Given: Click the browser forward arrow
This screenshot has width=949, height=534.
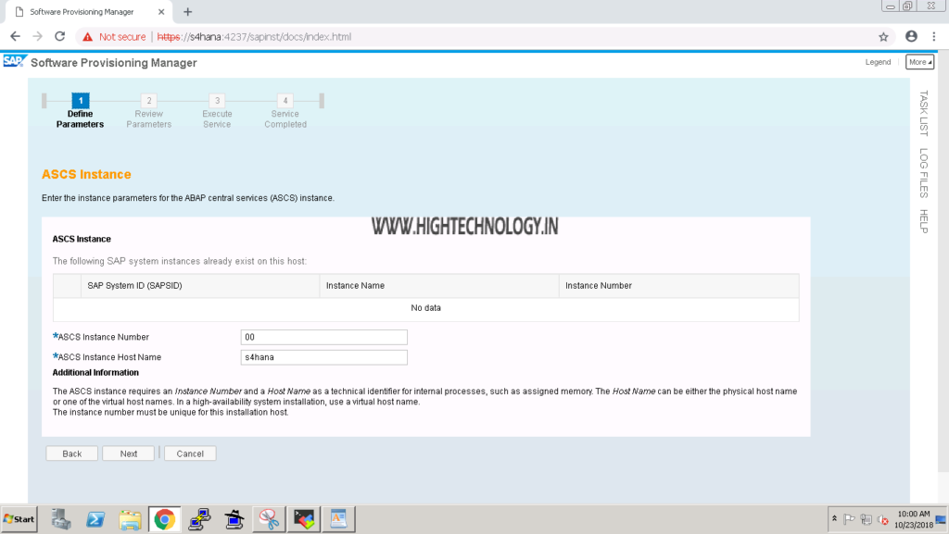Looking at the screenshot, I should pos(37,37).
